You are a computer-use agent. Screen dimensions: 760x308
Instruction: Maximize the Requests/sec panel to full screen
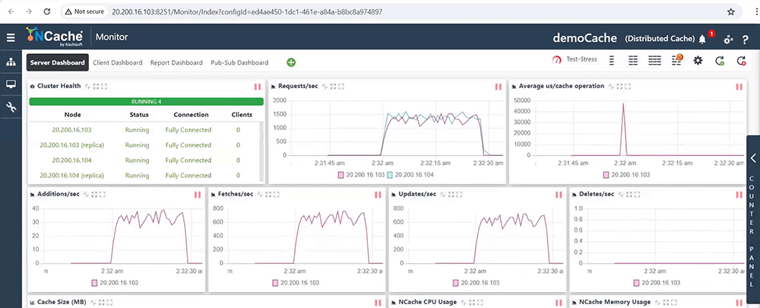341,87
